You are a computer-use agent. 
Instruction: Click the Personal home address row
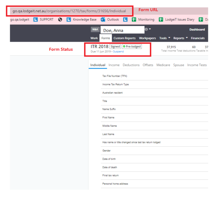[x=154, y=184]
